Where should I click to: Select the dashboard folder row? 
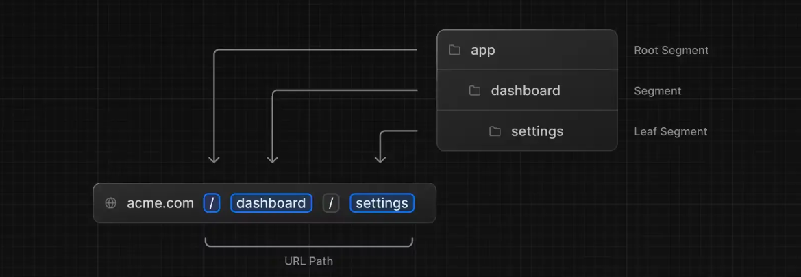point(527,90)
